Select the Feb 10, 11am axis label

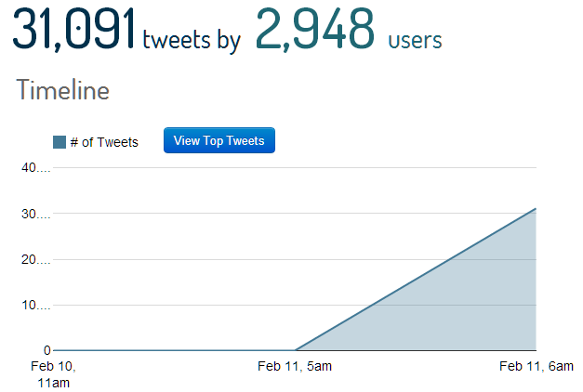pos(53,374)
